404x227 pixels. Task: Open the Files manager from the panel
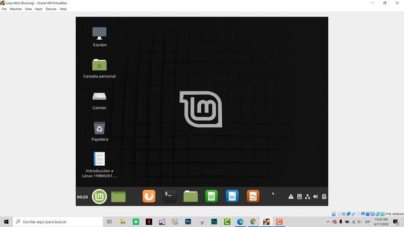191,196
